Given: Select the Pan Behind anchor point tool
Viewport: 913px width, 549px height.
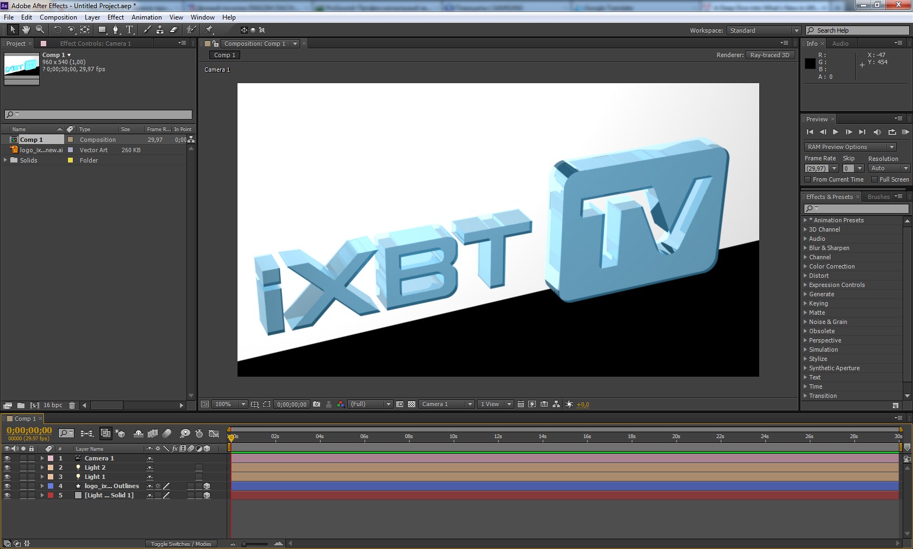Looking at the screenshot, I should point(85,30).
